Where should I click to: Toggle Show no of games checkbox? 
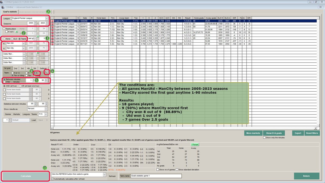coord(158,169)
